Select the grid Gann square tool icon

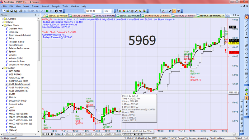point(242,119)
